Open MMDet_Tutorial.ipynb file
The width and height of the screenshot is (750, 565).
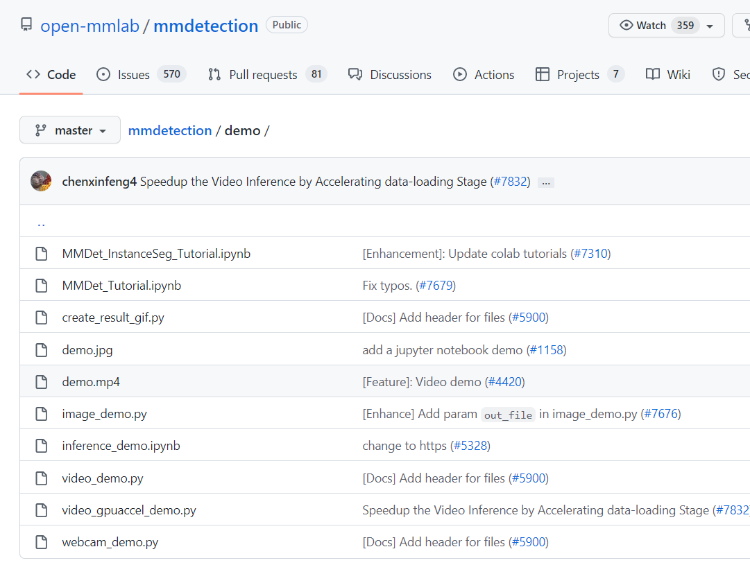coord(121,286)
